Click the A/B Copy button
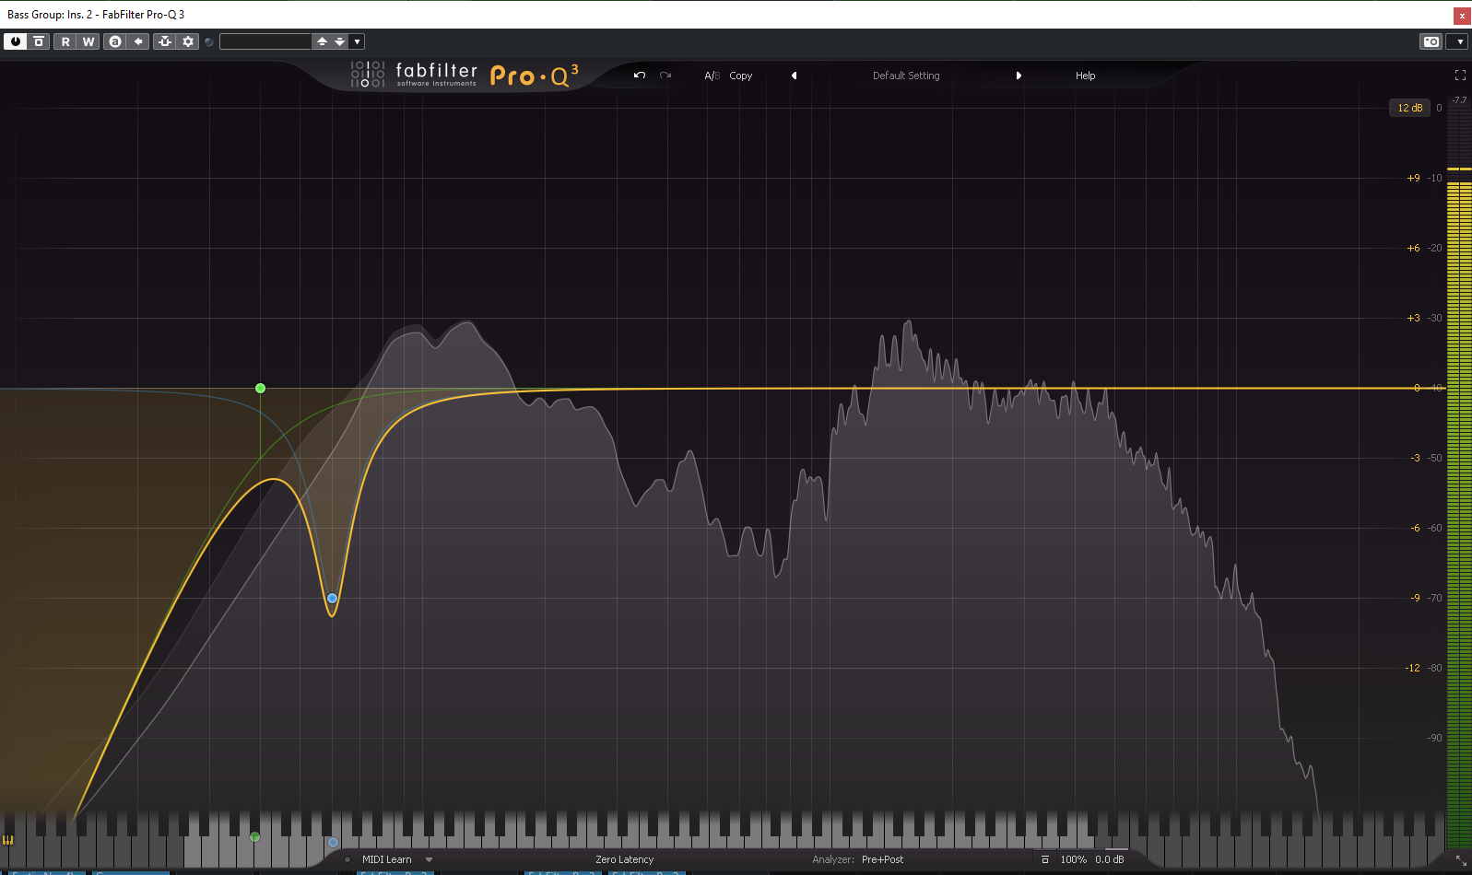Viewport: 1472px width, 875px height. coord(740,76)
